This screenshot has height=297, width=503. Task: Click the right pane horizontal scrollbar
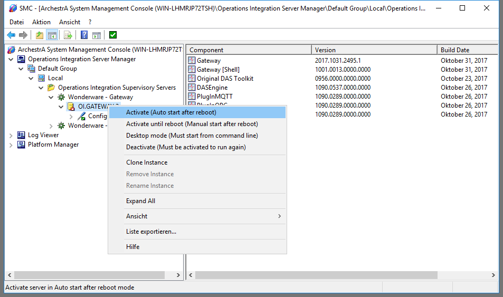[x=317, y=275]
